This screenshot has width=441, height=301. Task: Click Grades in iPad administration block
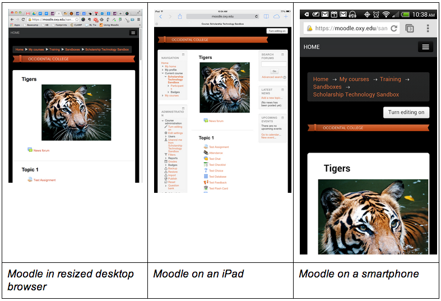tap(173, 162)
